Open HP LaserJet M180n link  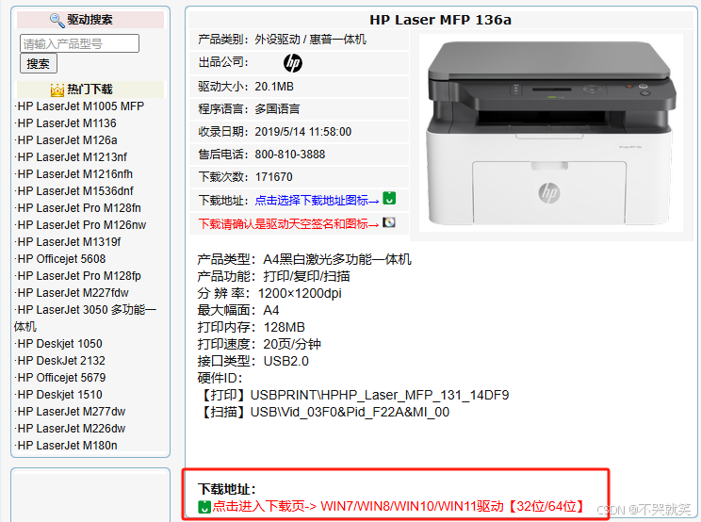click(67, 446)
